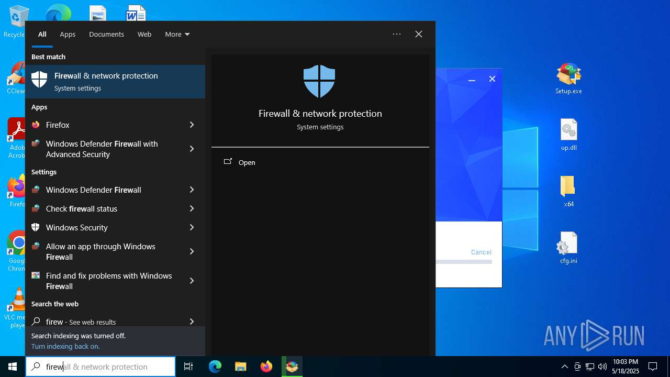Image resolution: width=670 pixels, height=377 pixels.
Task: Open File Explorer from the taskbar
Action: click(240, 367)
